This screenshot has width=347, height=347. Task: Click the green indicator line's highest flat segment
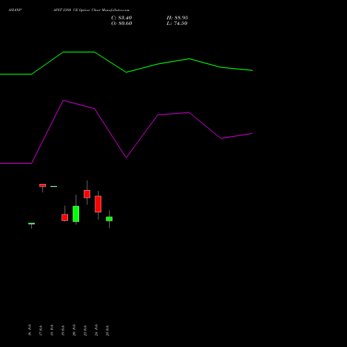pos(78,52)
